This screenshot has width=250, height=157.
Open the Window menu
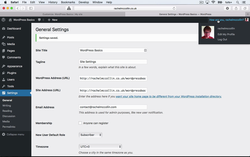97,2
